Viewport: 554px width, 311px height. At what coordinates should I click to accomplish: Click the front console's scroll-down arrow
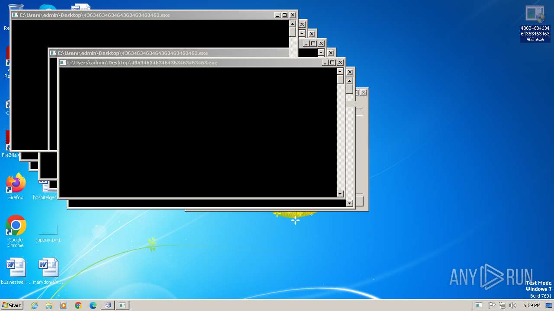point(340,194)
